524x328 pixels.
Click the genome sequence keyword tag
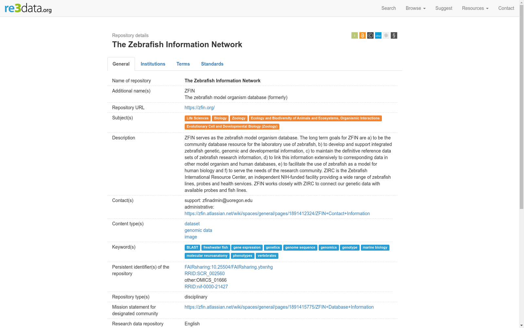[x=300, y=248]
